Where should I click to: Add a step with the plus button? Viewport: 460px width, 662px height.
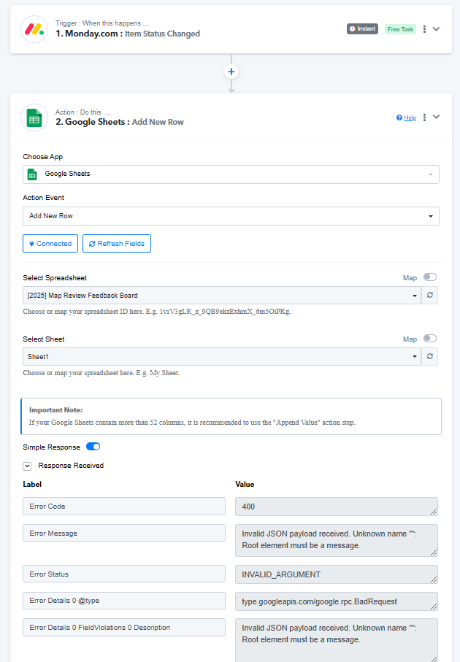231,72
